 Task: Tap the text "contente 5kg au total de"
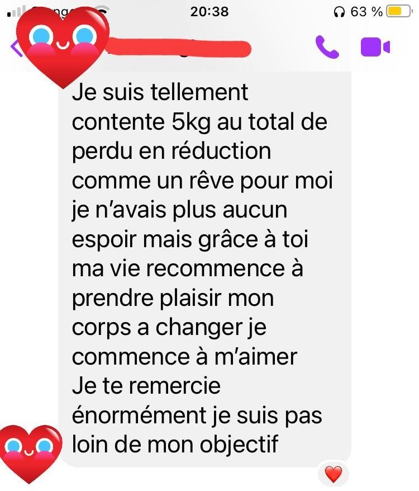(x=199, y=122)
